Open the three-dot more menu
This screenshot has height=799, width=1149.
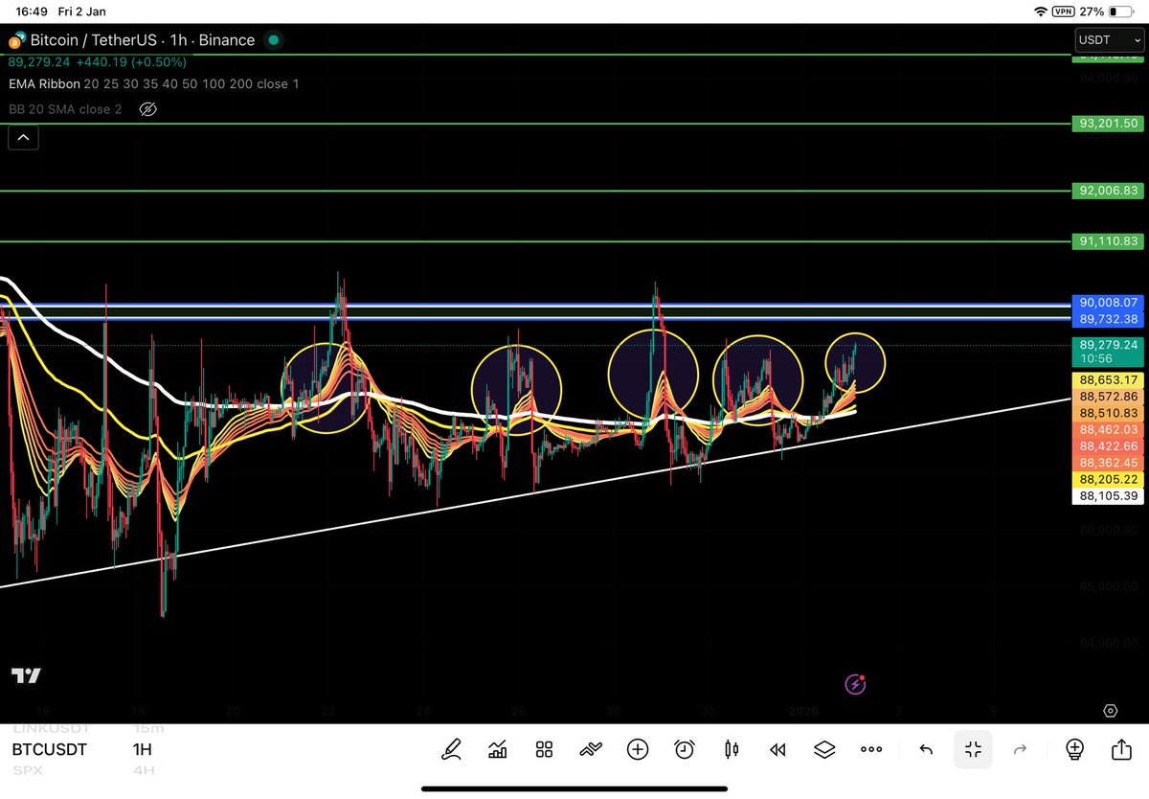click(871, 750)
